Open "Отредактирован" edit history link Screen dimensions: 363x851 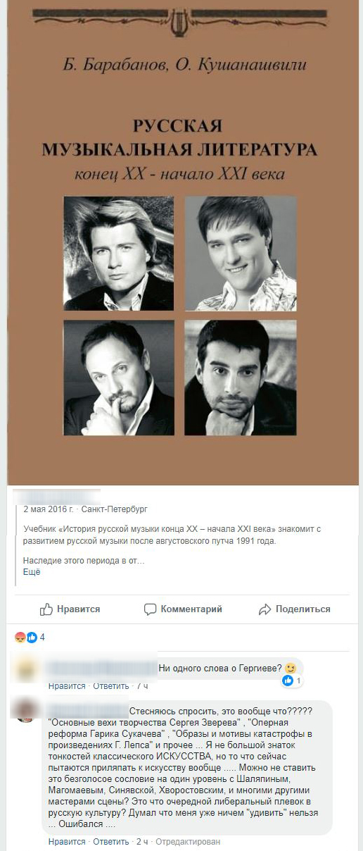pos(188,842)
